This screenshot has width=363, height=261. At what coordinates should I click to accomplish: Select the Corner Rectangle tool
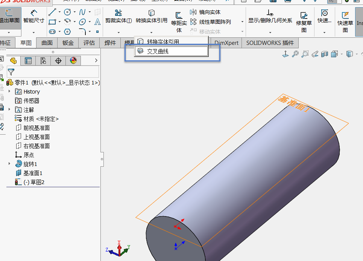[52, 22]
